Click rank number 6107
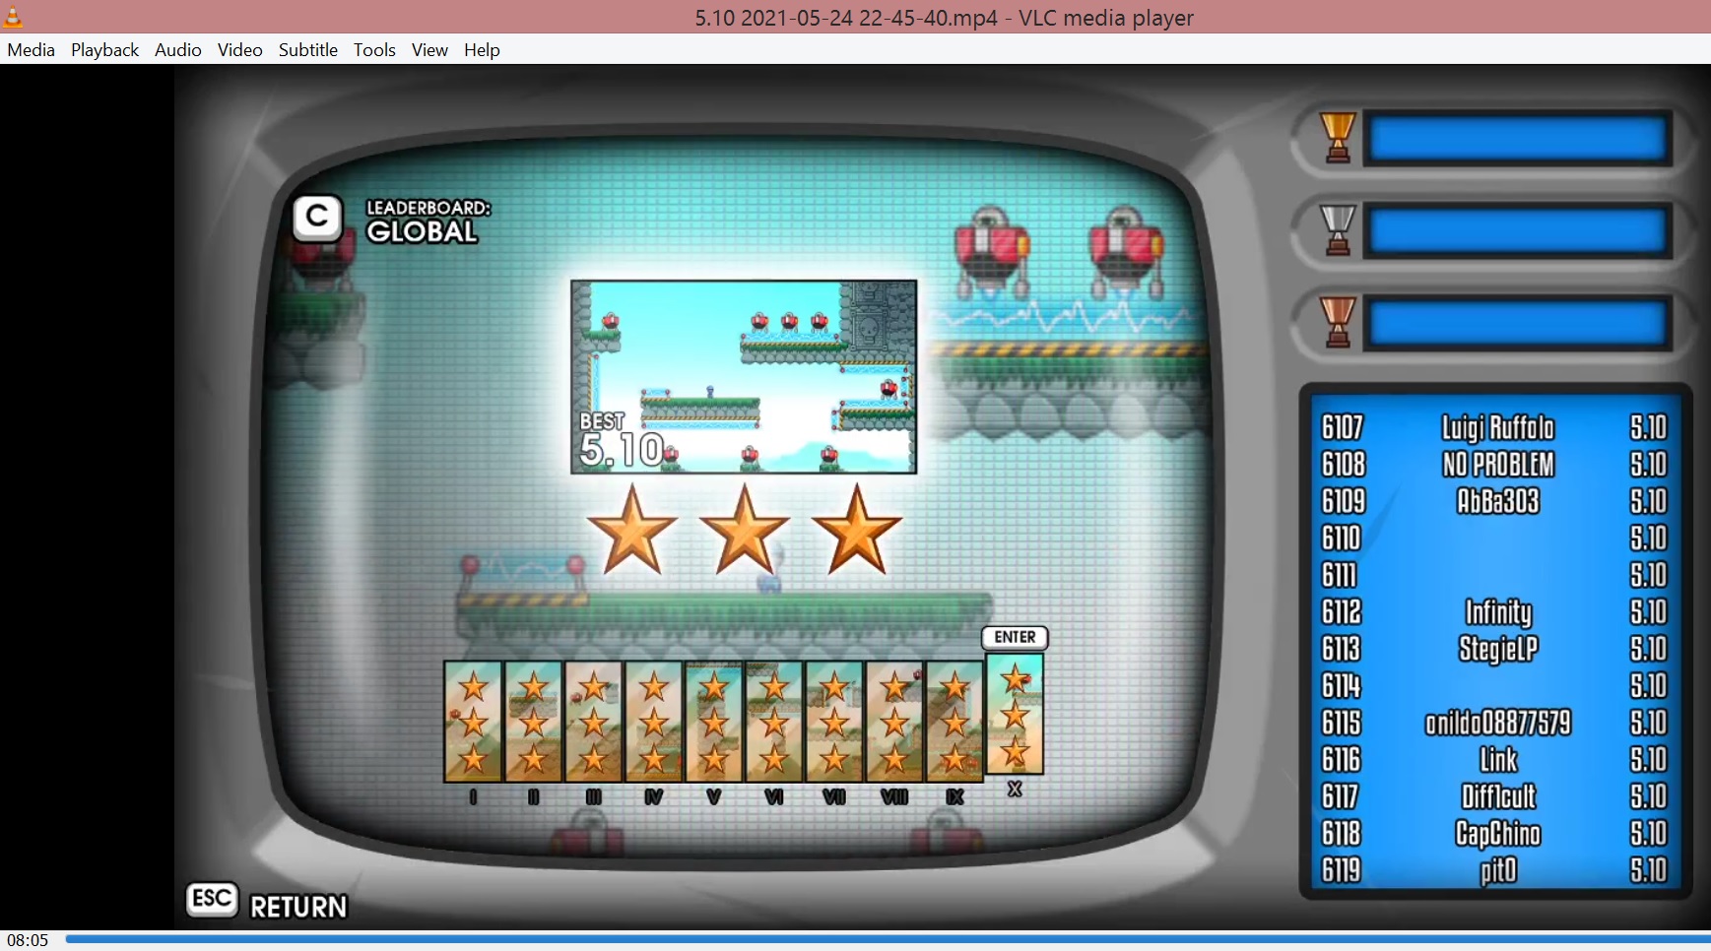1711x951 pixels. [x=1343, y=427]
